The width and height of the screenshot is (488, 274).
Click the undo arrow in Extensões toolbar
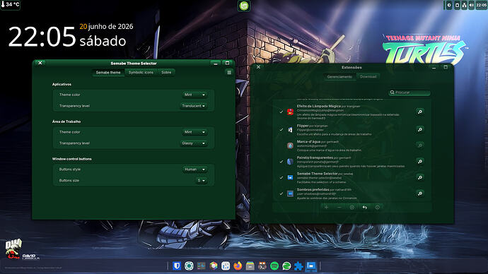click(364, 207)
